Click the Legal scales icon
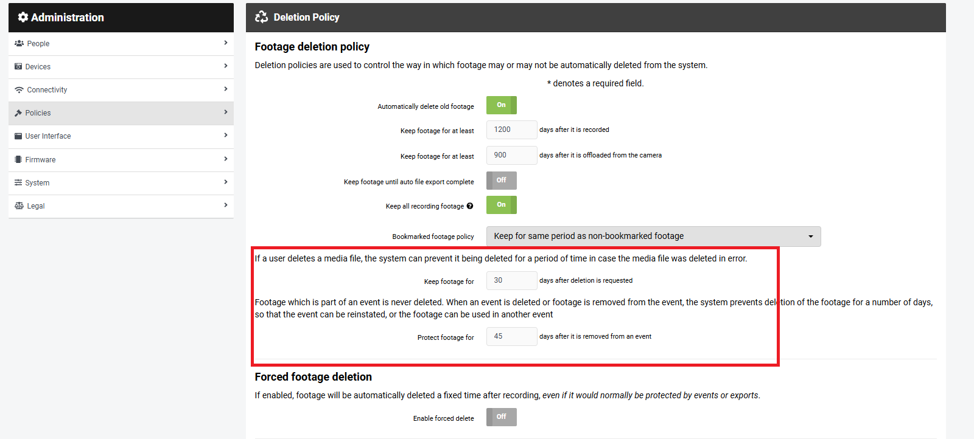This screenshot has width=974, height=439. click(19, 206)
